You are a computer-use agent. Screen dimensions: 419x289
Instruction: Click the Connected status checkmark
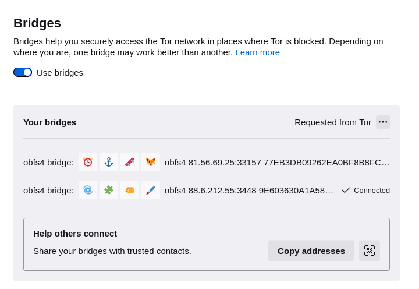(346, 191)
